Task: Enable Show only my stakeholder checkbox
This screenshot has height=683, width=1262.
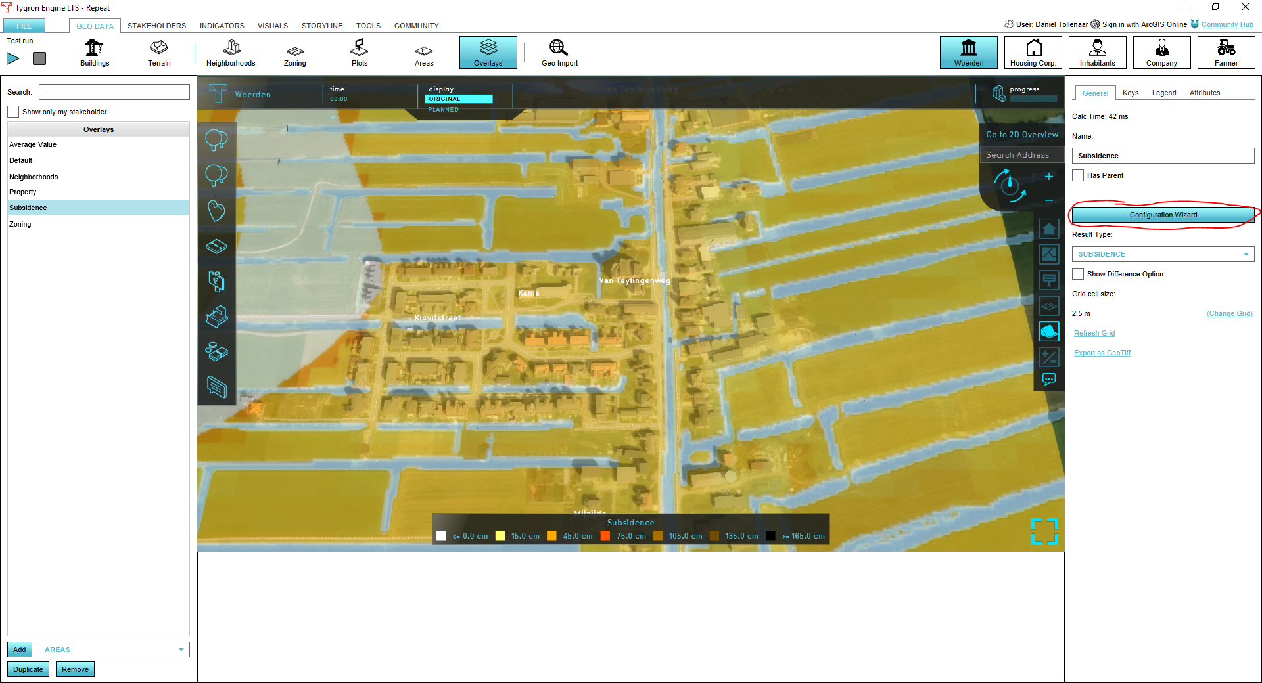Action: [x=13, y=112]
